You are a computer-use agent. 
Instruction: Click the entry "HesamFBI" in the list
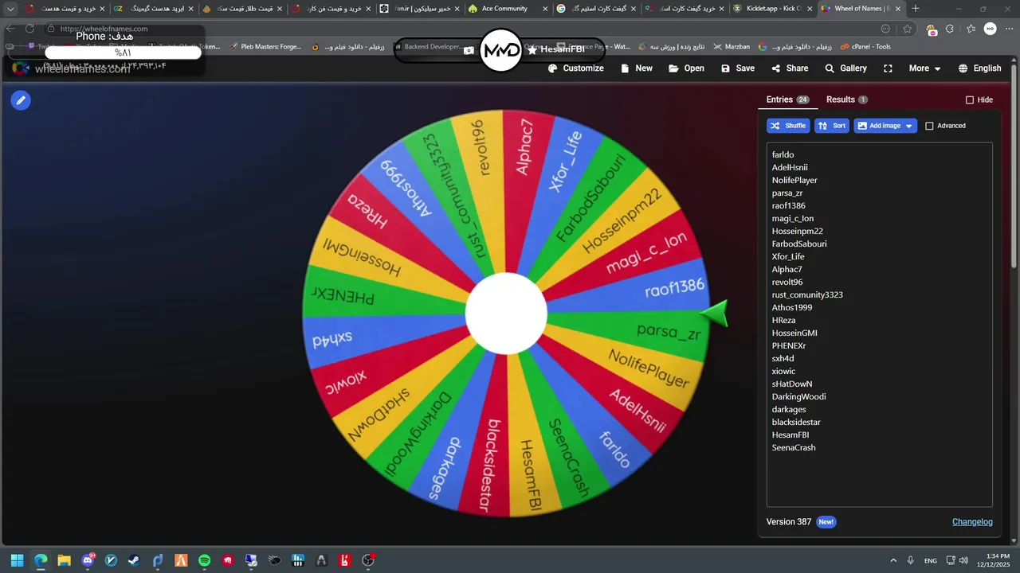[790, 435]
